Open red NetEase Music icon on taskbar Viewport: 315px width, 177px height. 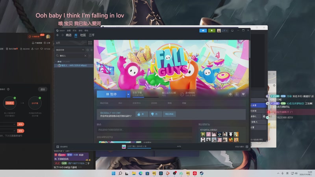tap(195, 173)
